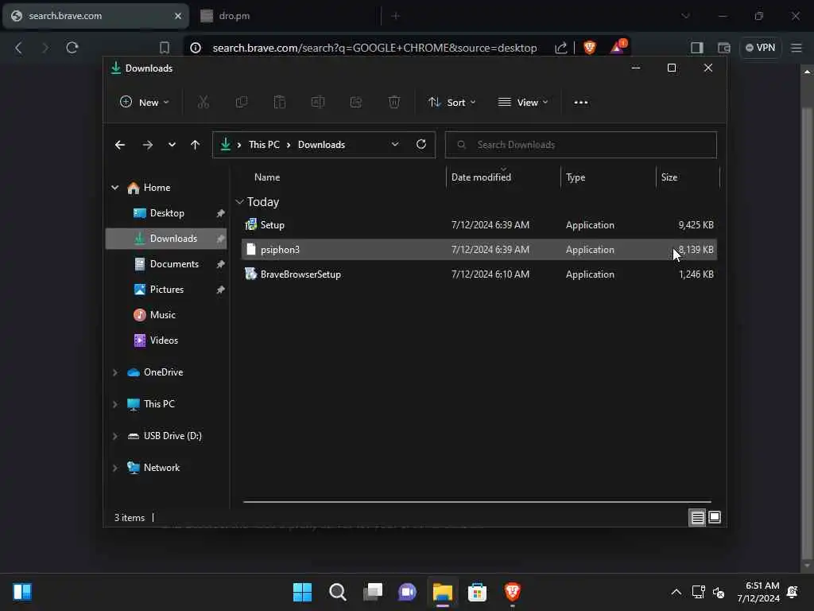
Task: Open recent locations chevron next to arrows
Action: [x=172, y=145]
